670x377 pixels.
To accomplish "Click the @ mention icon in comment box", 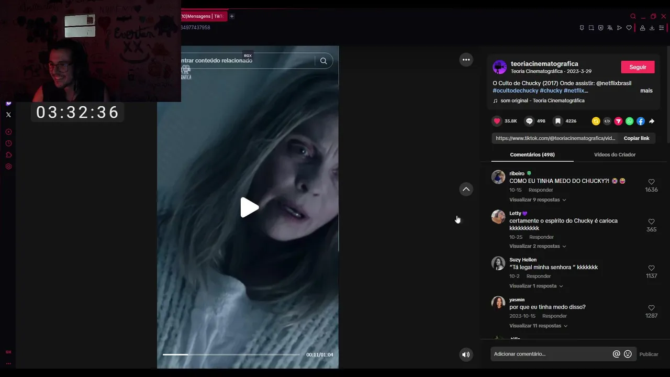I will click(x=617, y=354).
